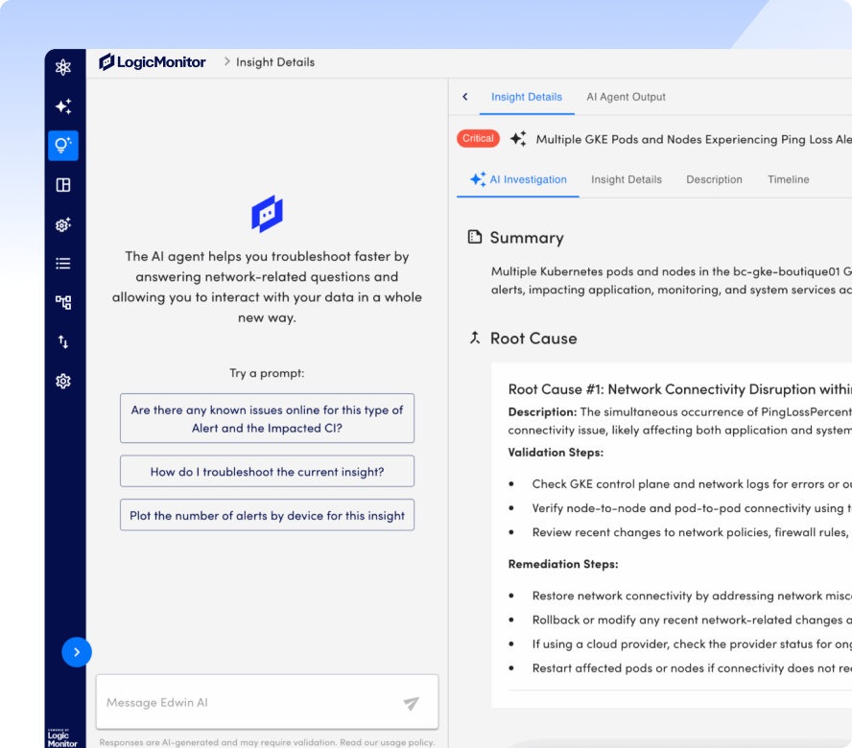Click the atom logo icon in sidebar

coord(63,67)
